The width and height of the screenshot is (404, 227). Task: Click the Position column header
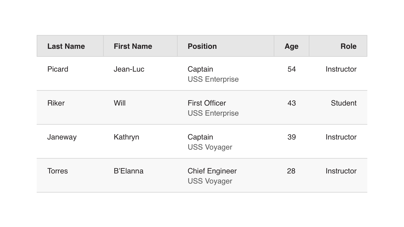pos(202,46)
